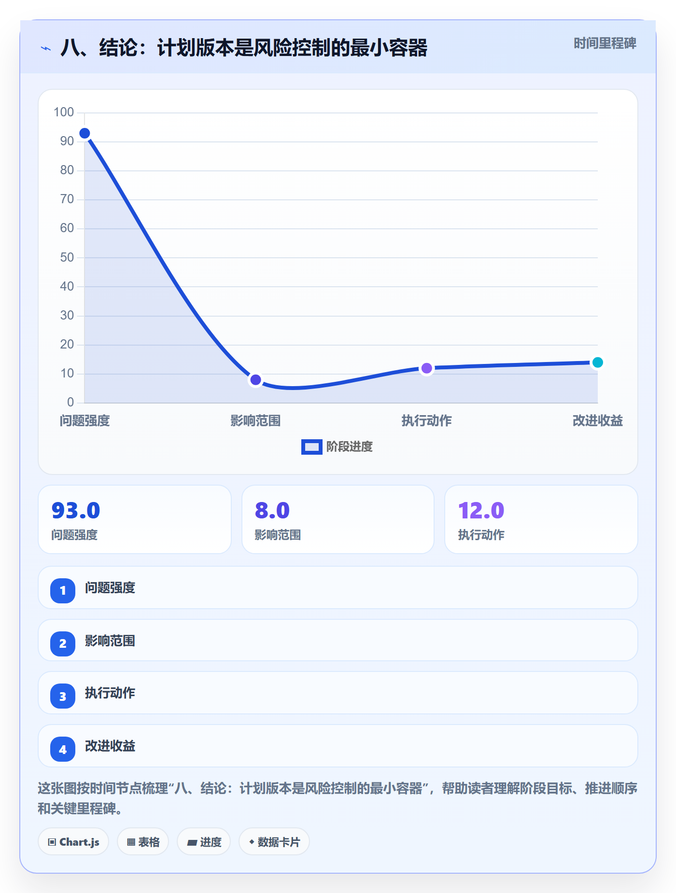This screenshot has width=676, height=893.
Task: Select the 改进收益 data point on chart
Action: point(598,363)
